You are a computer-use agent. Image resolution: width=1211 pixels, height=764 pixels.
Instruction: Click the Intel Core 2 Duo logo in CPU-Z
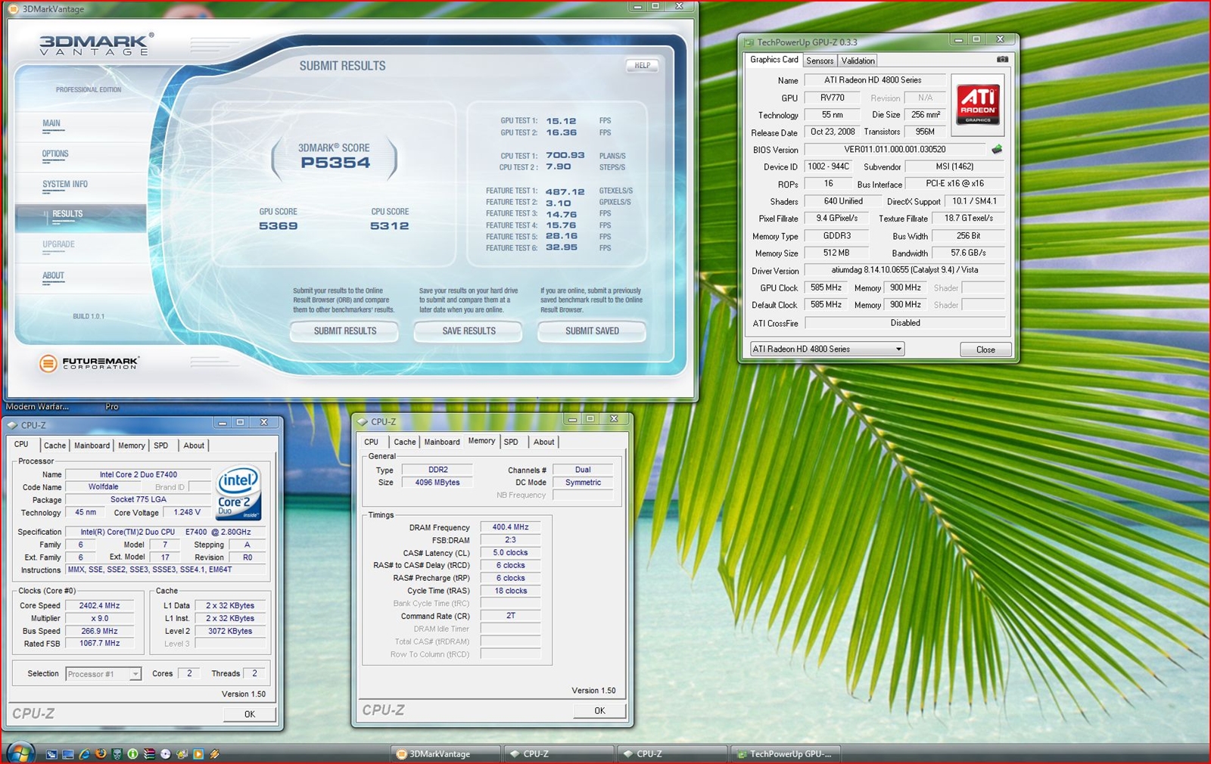coord(238,492)
